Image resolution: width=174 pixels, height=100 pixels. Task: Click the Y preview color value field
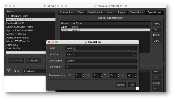coord(114,75)
